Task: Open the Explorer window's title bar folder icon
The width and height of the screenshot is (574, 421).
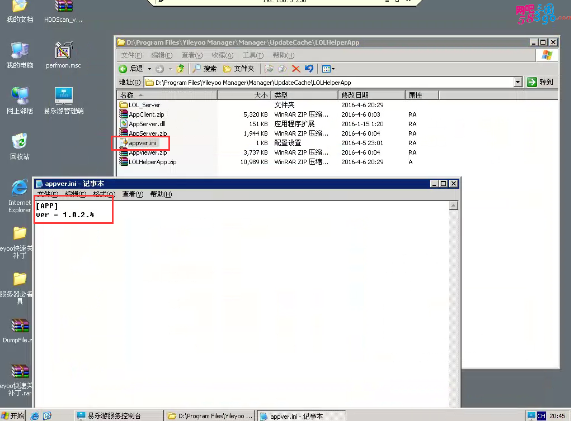Action: [x=121, y=42]
